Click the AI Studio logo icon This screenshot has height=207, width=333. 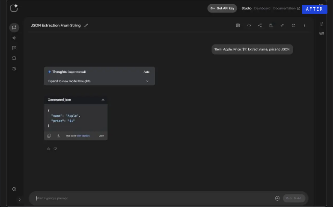14,8
